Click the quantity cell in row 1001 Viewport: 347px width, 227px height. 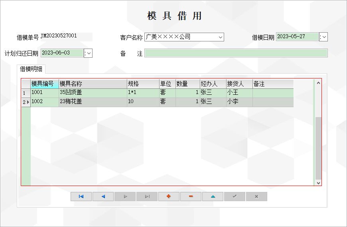coord(188,93)
